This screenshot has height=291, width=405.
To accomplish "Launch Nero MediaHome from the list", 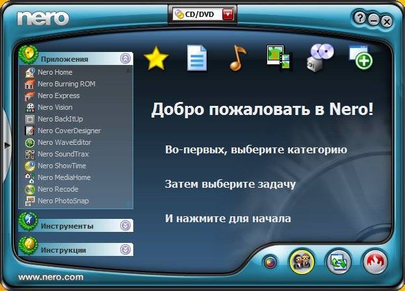I will pos(64,177).
